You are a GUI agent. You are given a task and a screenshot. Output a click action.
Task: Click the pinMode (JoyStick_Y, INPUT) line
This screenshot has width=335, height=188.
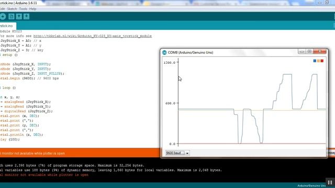26,69
